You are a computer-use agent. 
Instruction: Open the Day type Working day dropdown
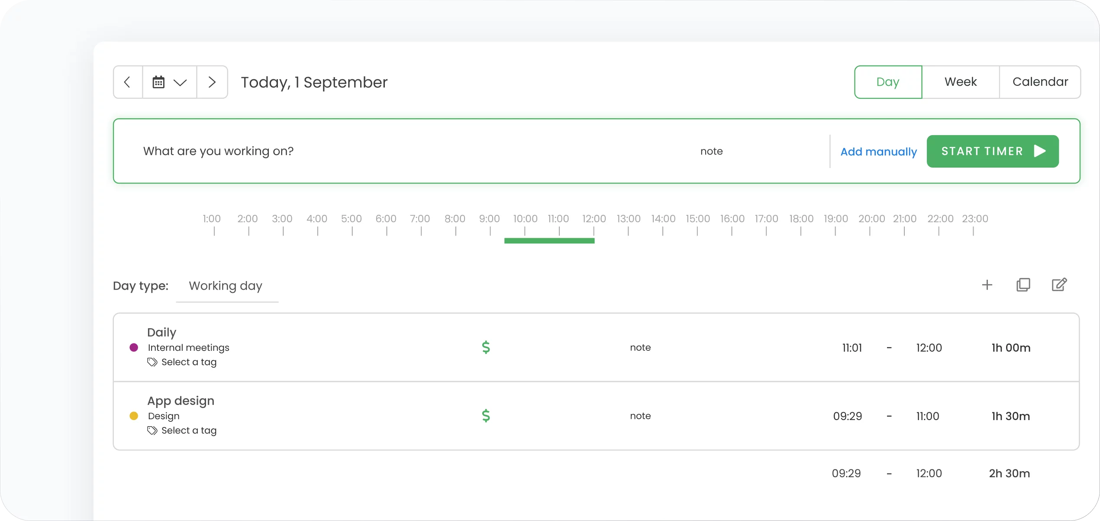pyautogui.click(x=226, y=286)
